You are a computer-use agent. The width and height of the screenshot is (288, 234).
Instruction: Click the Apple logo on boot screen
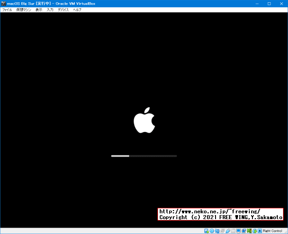tap(144, 120)
